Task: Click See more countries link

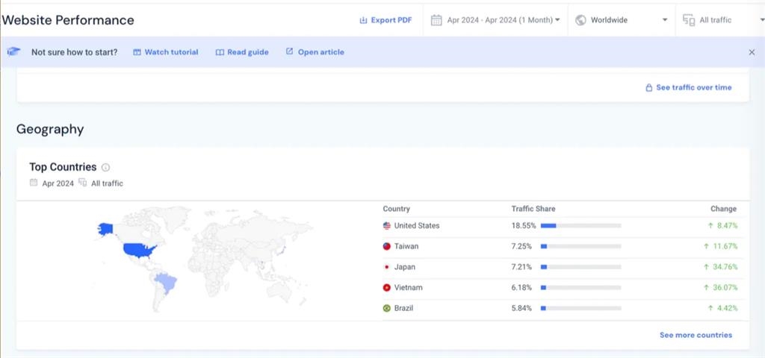Action: click(696, 335)
